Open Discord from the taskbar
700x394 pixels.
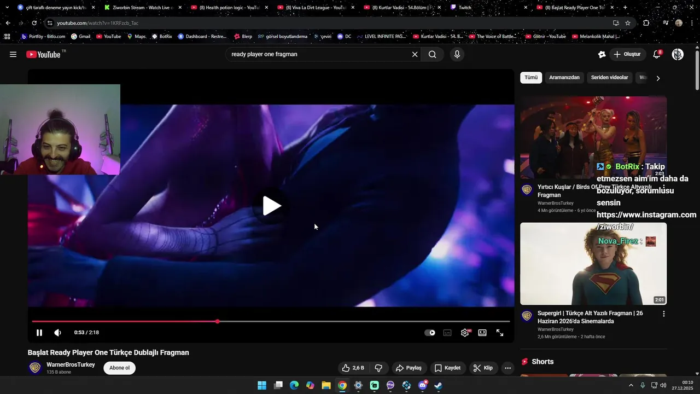coord(422,385)
